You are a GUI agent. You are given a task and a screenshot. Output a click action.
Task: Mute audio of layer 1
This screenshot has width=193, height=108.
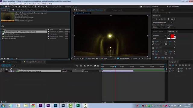click(3, 71)
